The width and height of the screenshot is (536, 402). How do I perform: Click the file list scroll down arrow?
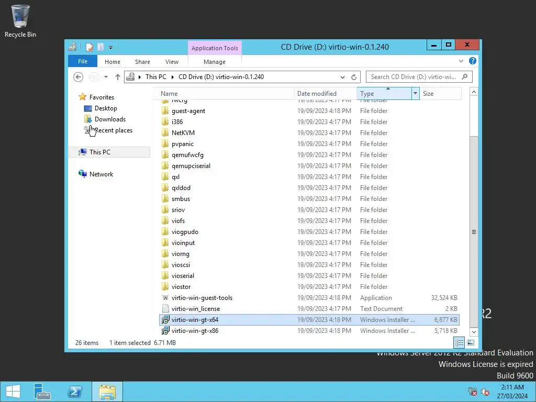click(474, 331)
